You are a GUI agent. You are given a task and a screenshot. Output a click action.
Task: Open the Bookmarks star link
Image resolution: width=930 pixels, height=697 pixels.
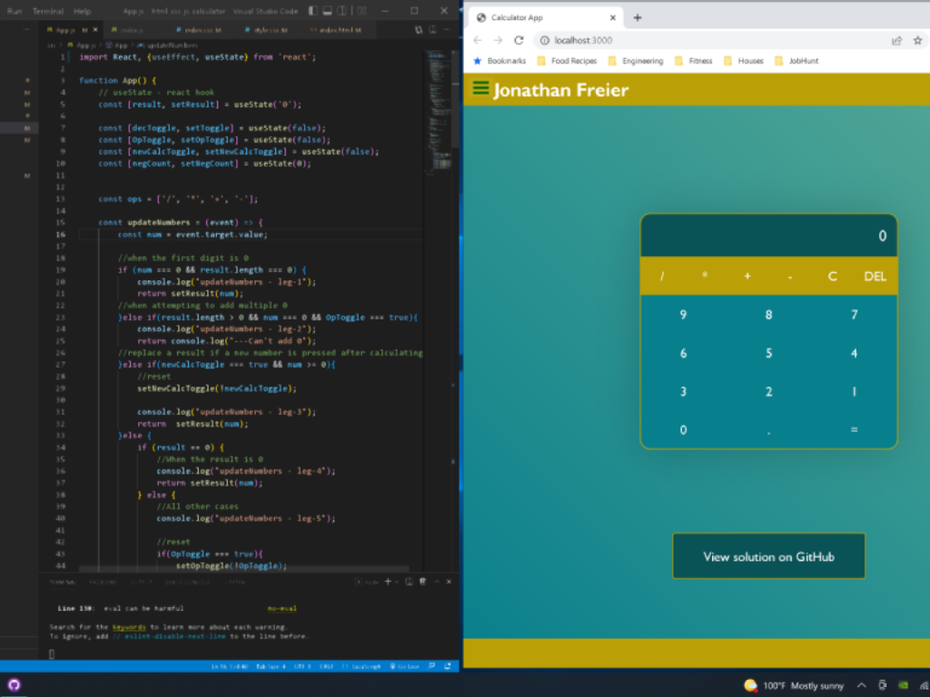click(500, 61)
